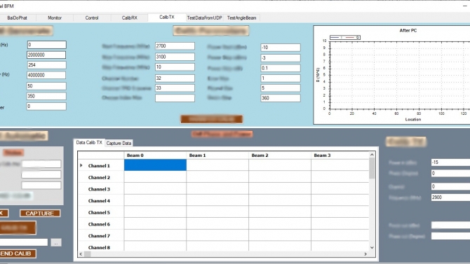Select the Channel 1 row header
This screenshot has width=470, height=264.
(101, 165)
